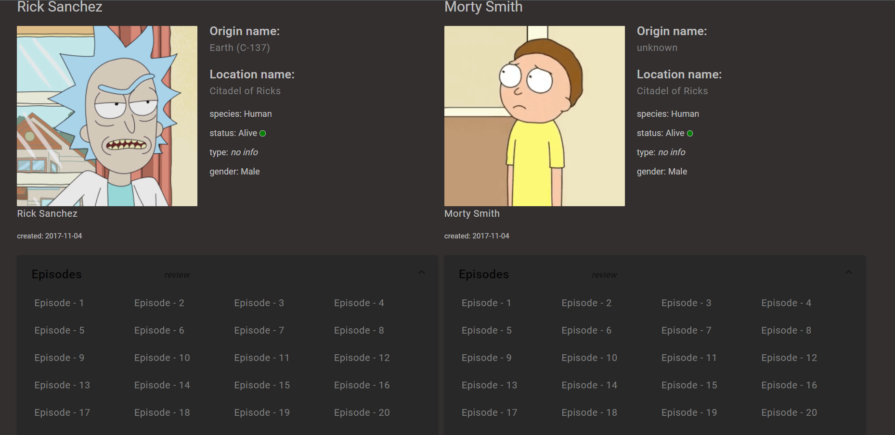
Task: Collapse the Episodes panel on Rick's card
Action: pyautogui.click(x=421, y=272)
